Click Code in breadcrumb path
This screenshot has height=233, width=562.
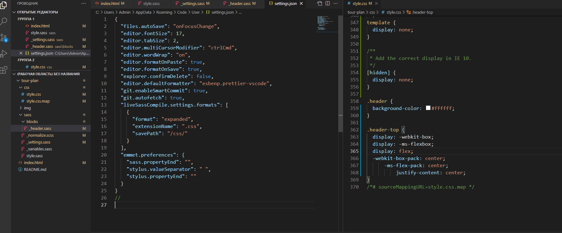click(182, 12)
